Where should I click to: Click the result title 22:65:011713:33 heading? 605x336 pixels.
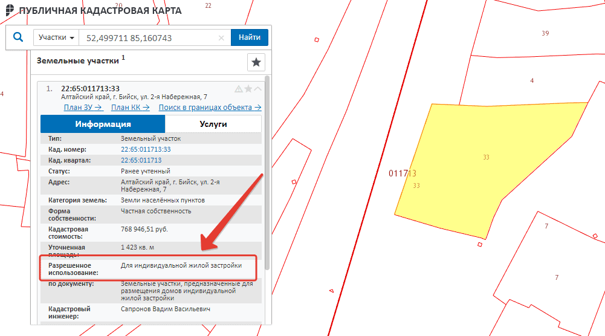[90, 89]
